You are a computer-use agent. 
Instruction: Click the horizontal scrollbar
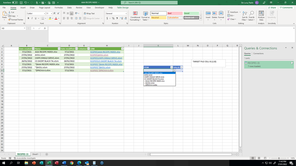[191, 154]
